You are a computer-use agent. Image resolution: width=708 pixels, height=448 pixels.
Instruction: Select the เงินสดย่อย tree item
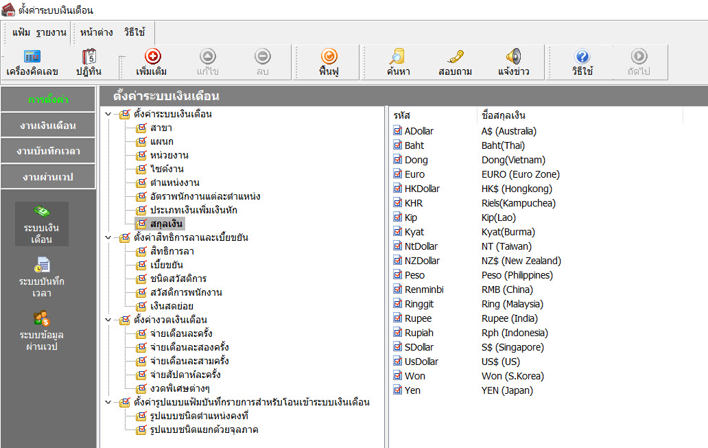tap(172, 306)
